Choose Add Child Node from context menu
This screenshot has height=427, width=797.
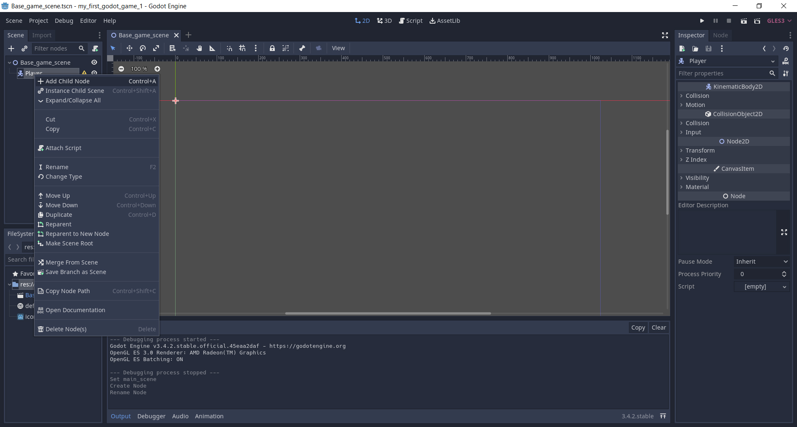click(97, 81)
